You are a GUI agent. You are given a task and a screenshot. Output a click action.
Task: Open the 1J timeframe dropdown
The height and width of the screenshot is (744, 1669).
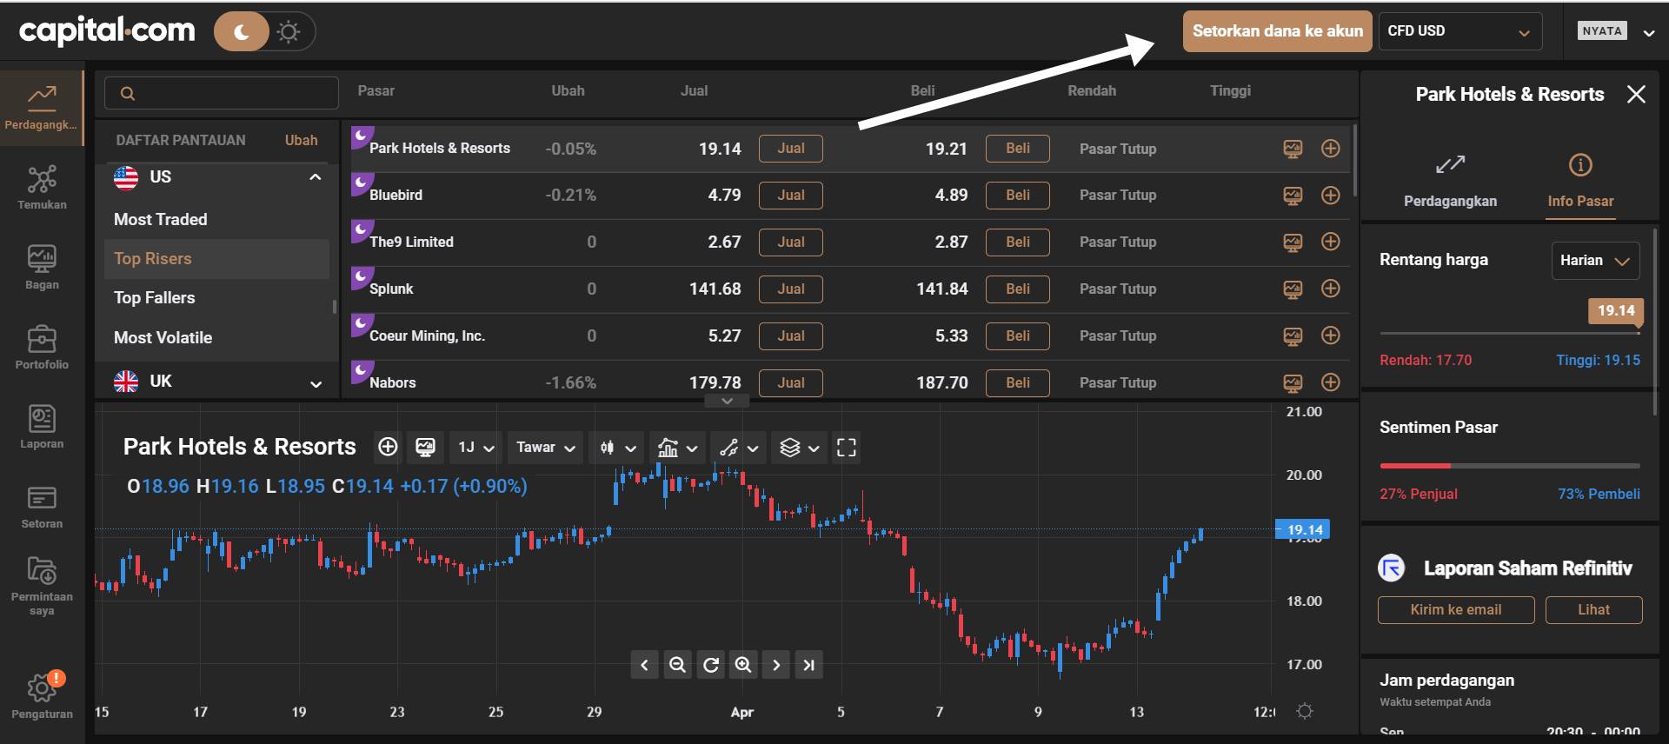pyautogui.click(x=476, y=448)
